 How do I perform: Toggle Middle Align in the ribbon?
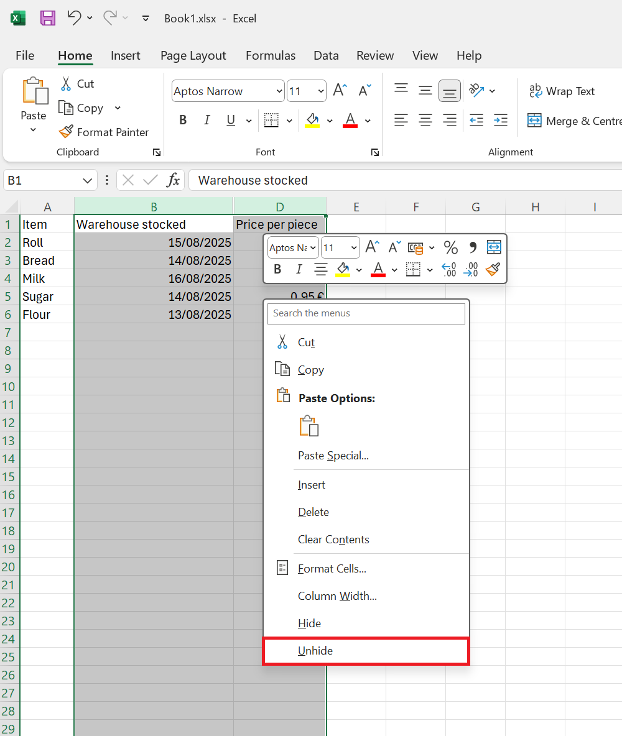(x=425, y=90)
